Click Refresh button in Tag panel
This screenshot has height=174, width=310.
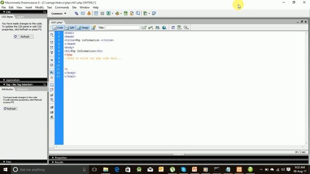click(x=10, y=109)
